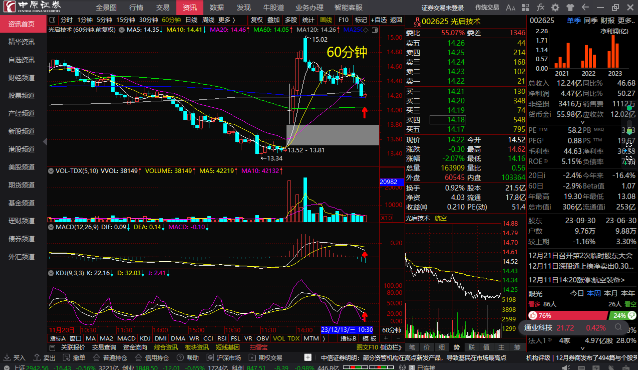Screen dimensions: 638x370
Task: Expand the chevron below 货币金 row
Action: [582, 122]
